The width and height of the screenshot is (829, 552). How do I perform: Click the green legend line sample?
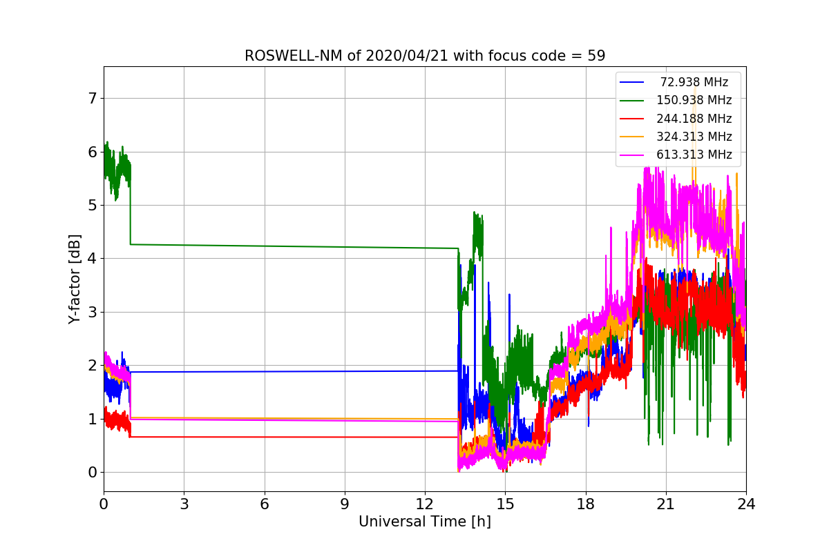pyautogui.click(x=632, y=100)
